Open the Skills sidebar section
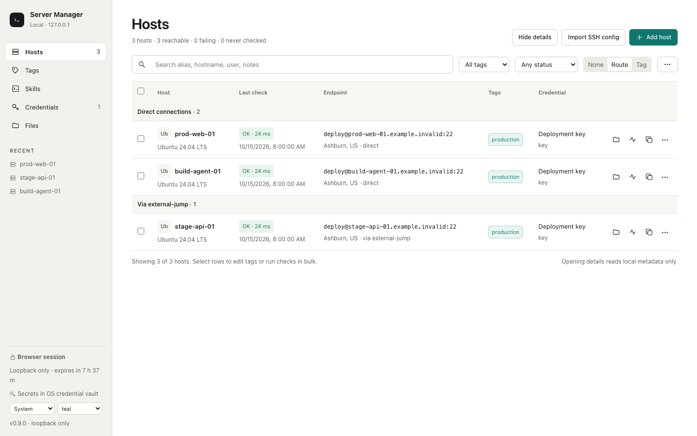The width and height of the screenshot is (697, 436). [x=56, y=89]
